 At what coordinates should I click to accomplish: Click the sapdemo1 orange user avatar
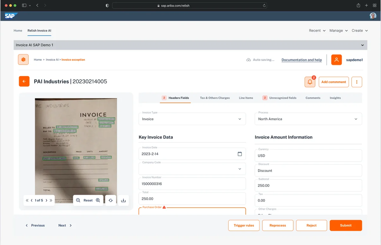point(337,60)
